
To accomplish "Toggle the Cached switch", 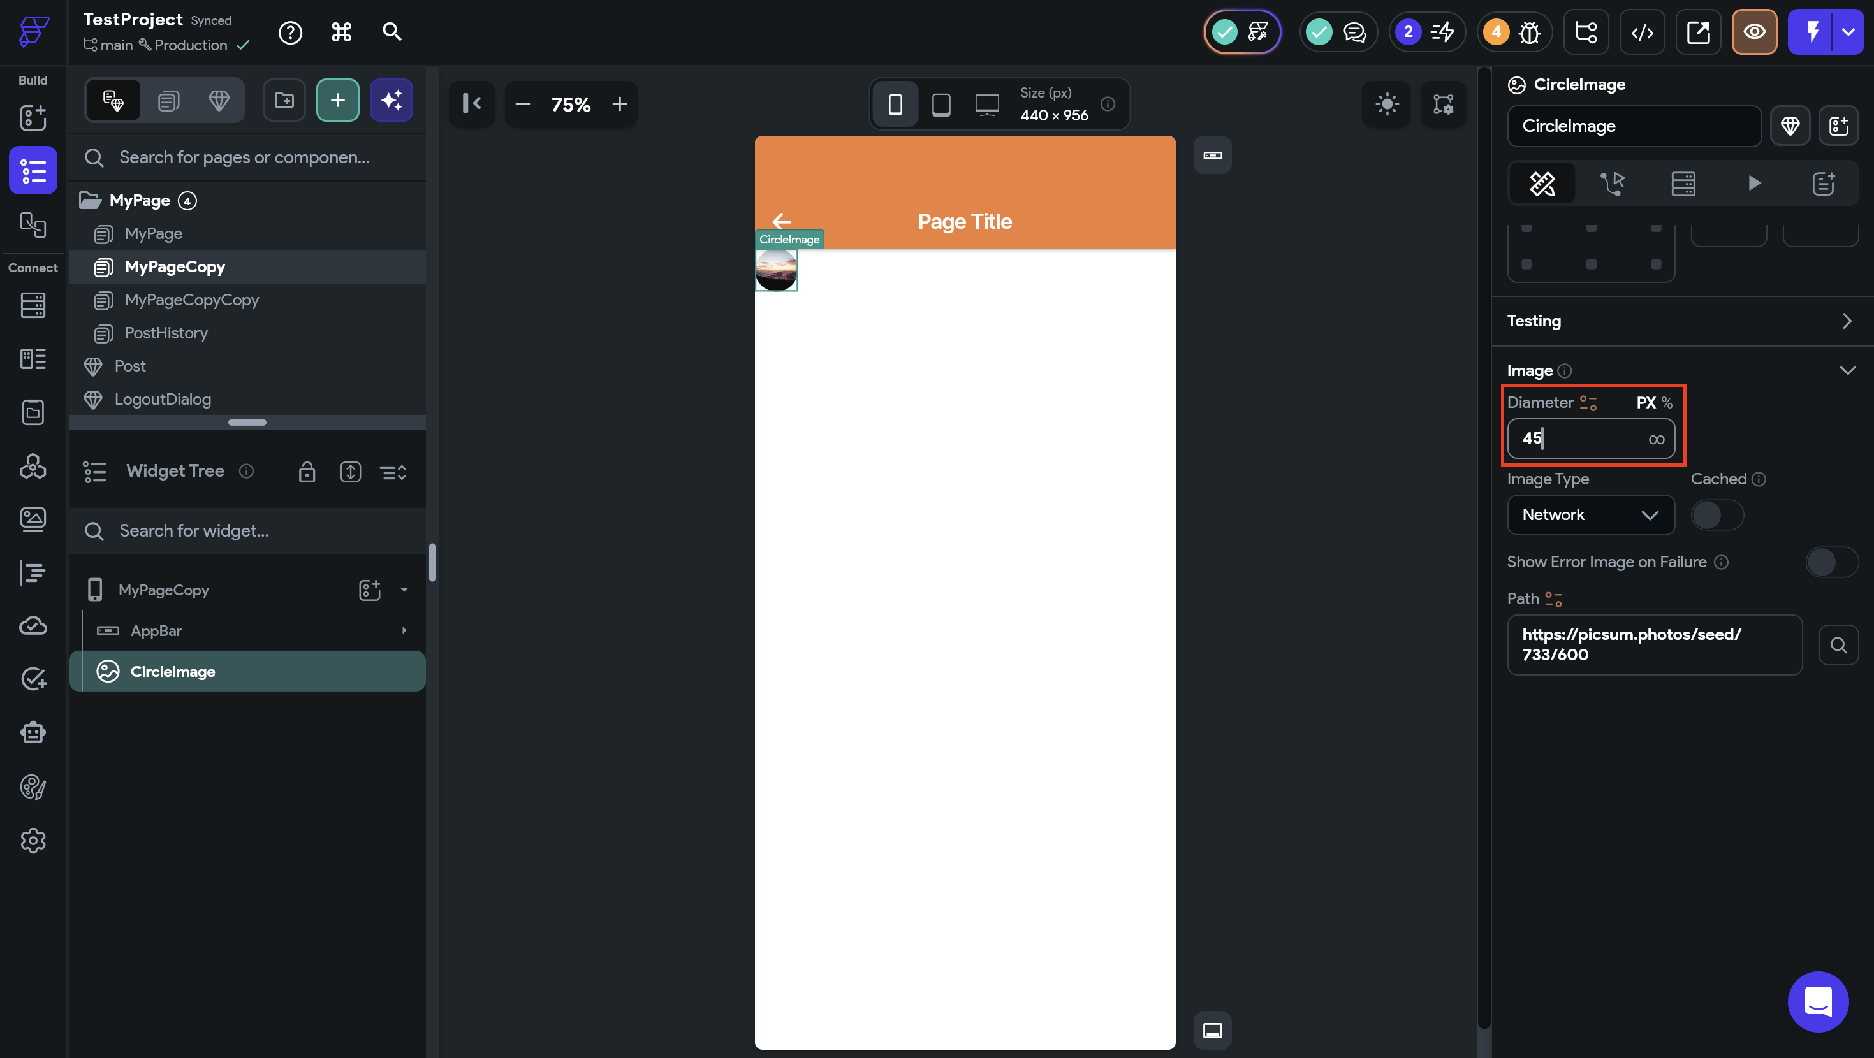I will (1716, 515).
